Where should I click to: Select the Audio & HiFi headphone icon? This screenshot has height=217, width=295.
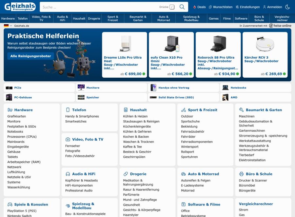[68, 174]
